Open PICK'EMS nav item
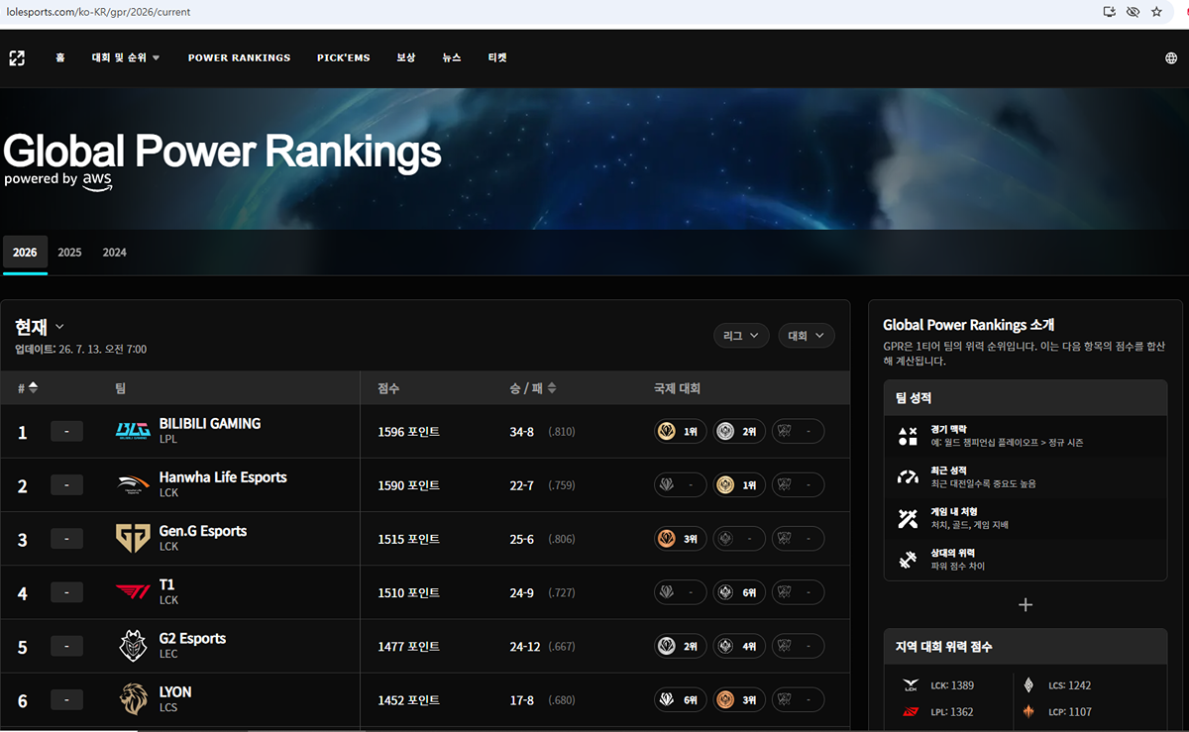 (x=344, y=58)
